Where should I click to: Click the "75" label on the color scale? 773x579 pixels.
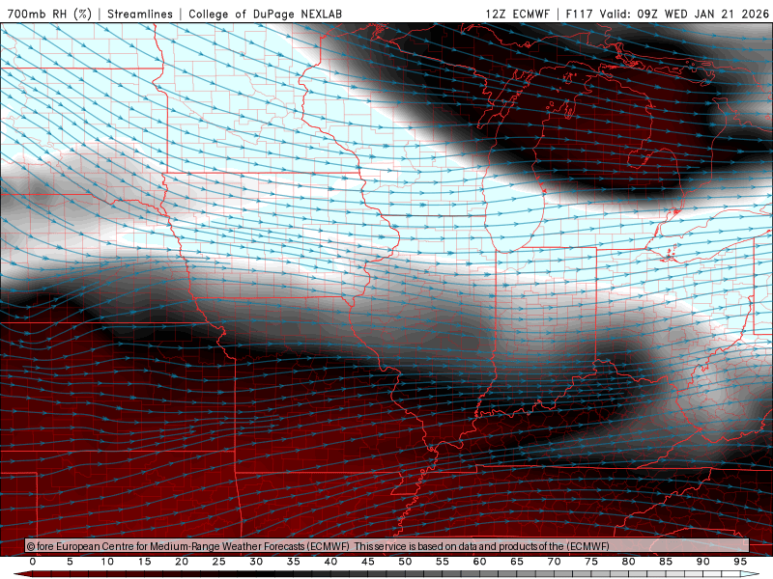tap(591, 562)
